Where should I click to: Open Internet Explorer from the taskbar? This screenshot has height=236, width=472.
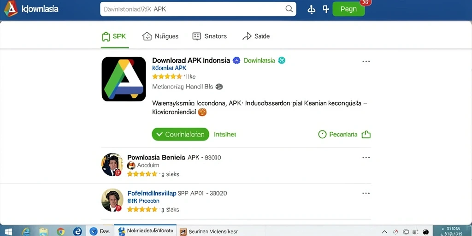click(26, 231)
